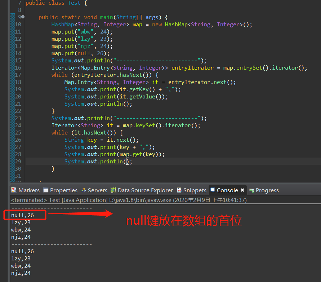Click "String key = it.next()" line
Screen dimensions: 321x282
(x=102, y=140)
